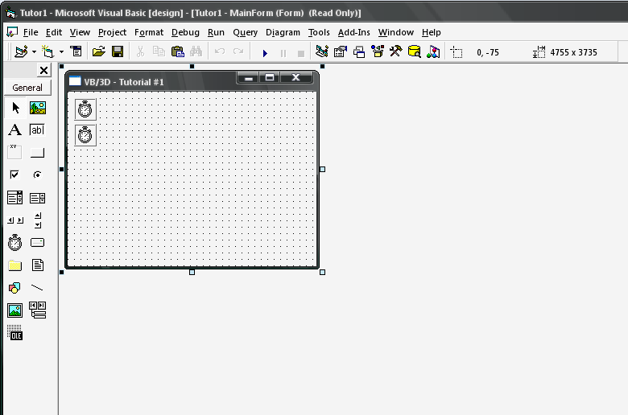The image size is (628, 415).
Task: Open the File menu
Action: (x=31, y=32)
